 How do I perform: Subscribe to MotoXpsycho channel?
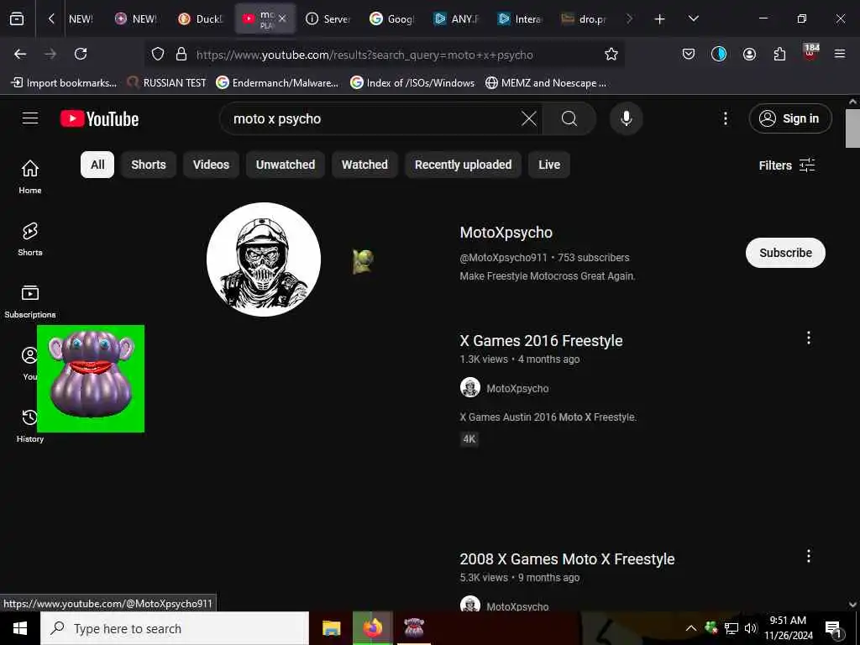pyautogui.click(x=785, y=253)
